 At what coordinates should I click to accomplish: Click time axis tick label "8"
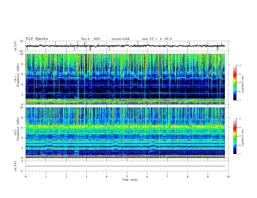click(x=188, y=177)
